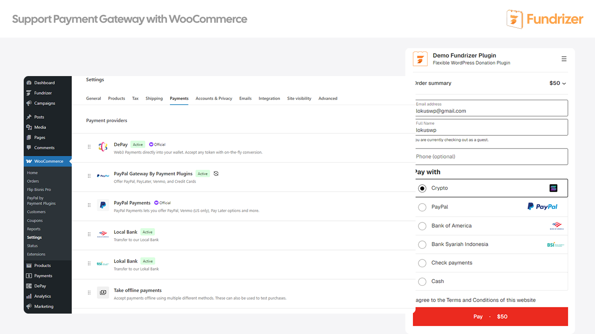
Task: Open Accounts & Privacy tab
Action: coord(214,98)
